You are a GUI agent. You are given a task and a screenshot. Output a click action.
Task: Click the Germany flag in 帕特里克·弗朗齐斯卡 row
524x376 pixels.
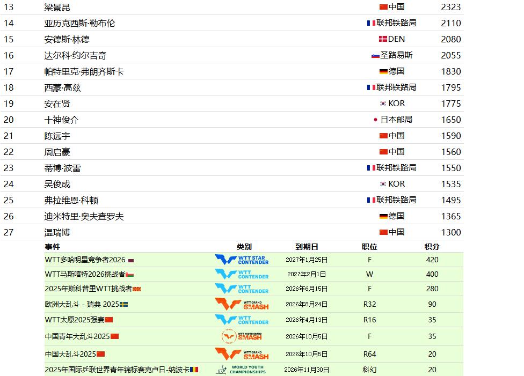coord(383,71)
